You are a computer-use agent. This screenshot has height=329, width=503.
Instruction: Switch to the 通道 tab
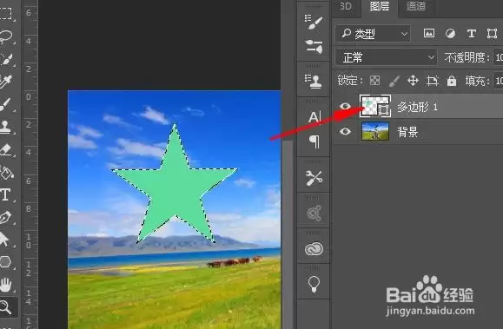point(416,6)
